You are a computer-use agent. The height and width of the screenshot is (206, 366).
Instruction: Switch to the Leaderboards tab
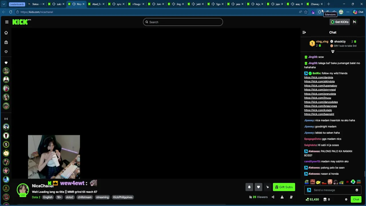tap(17, 4)
